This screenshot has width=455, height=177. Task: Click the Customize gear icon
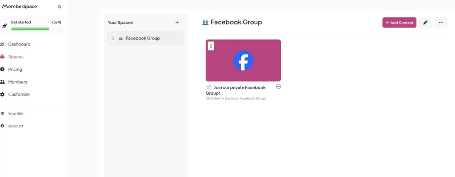coord(2,94)
